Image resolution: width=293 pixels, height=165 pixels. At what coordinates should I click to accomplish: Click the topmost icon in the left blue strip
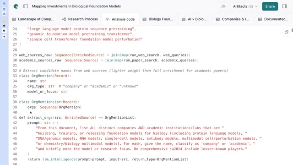tap(4, 4)
